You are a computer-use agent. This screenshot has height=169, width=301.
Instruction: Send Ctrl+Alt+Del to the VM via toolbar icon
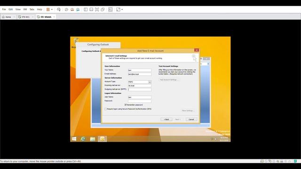59,9
